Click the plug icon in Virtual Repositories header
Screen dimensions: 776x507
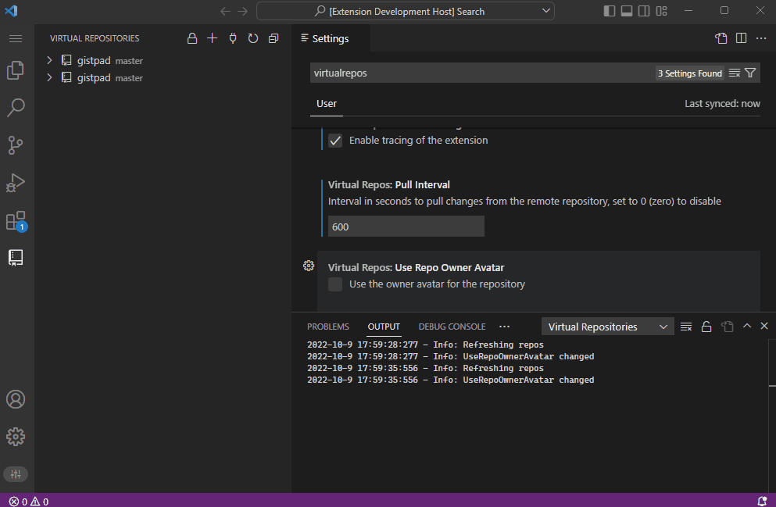click(233, 38)
